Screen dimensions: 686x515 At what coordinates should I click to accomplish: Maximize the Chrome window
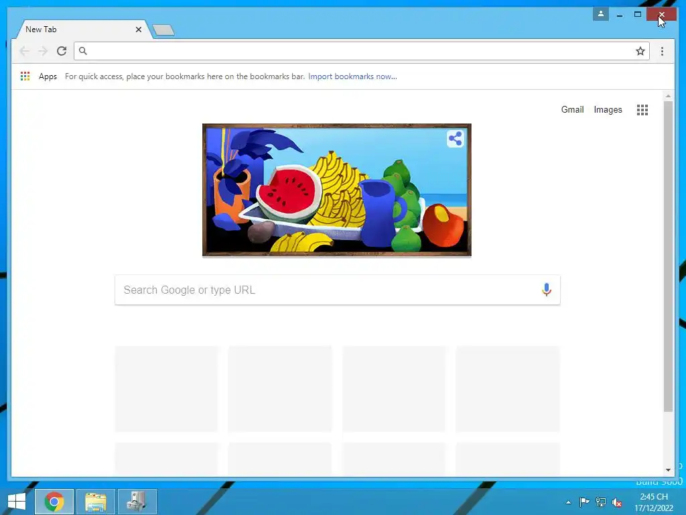(x=638, y=15)
